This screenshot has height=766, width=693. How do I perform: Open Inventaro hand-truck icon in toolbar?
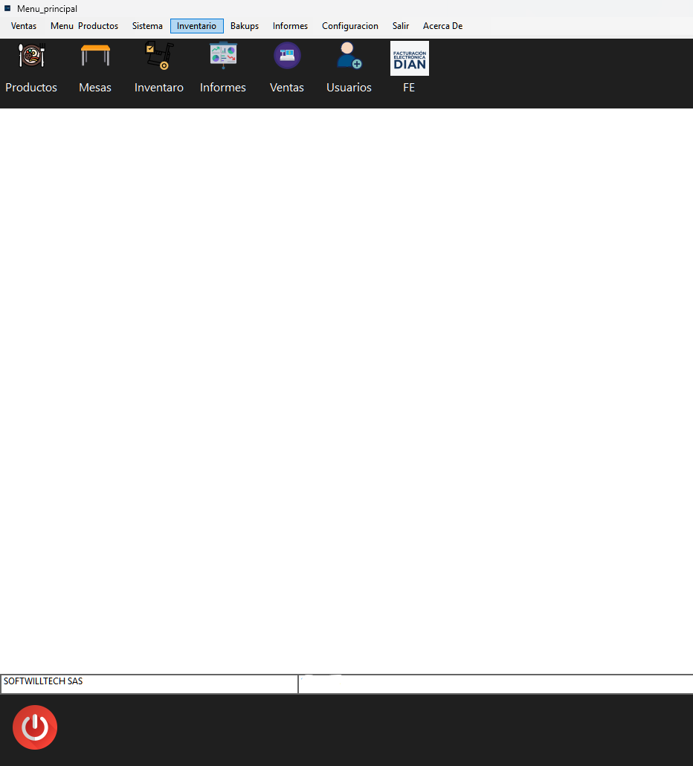click(159, 56)
